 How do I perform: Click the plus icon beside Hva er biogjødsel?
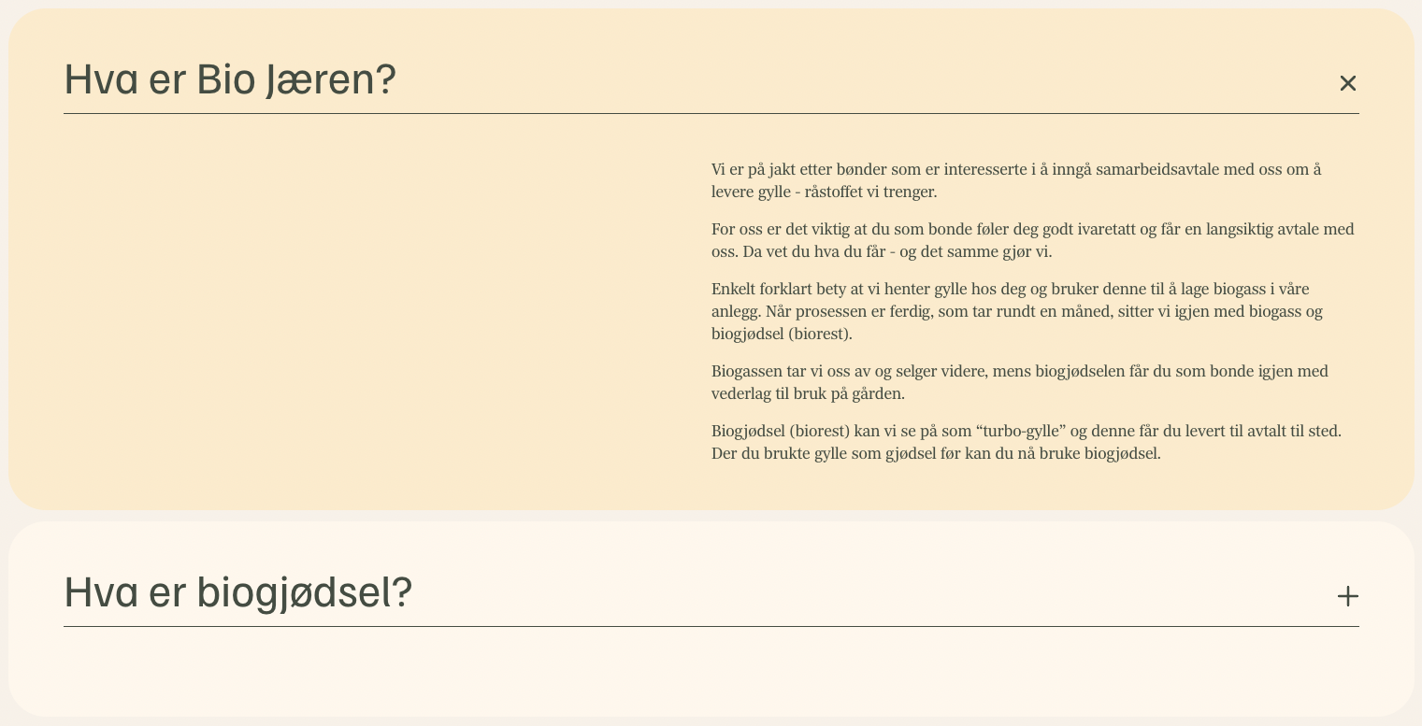pos(1347,596)
